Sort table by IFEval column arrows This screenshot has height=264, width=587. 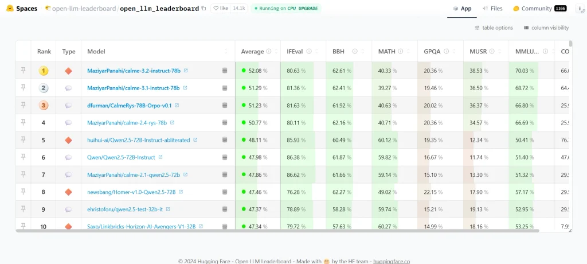316,52
